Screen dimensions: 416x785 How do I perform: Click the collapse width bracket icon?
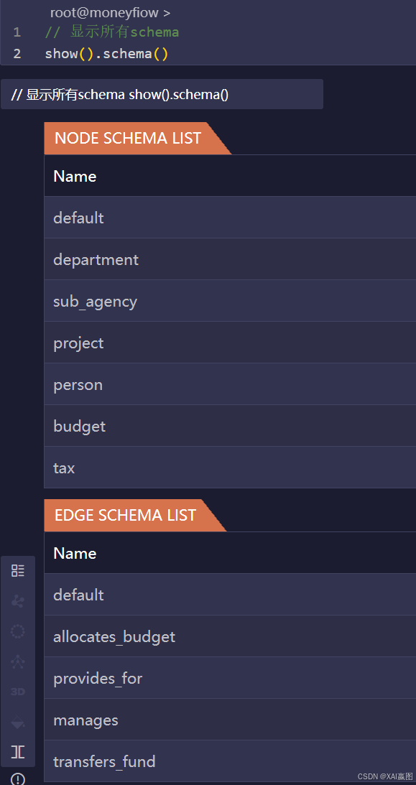point(18,751)
